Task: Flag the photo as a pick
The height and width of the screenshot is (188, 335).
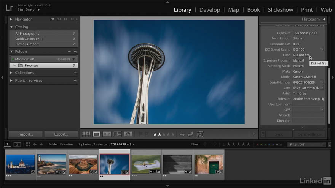Action: point(140,134)
